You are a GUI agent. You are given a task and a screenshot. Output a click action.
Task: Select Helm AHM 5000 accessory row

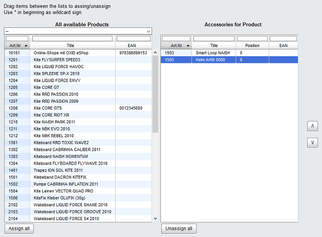tap(229, 60)
